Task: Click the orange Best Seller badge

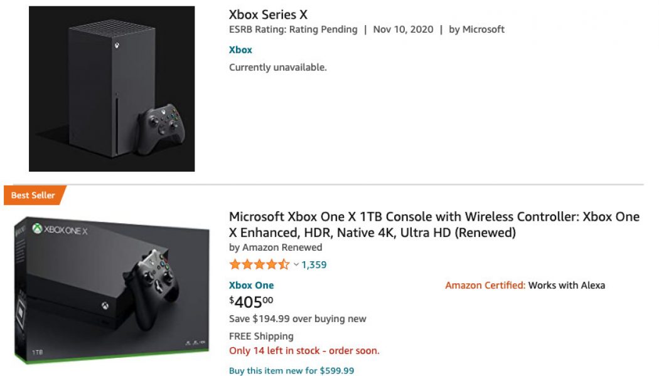Action: [x=30, y=195]
